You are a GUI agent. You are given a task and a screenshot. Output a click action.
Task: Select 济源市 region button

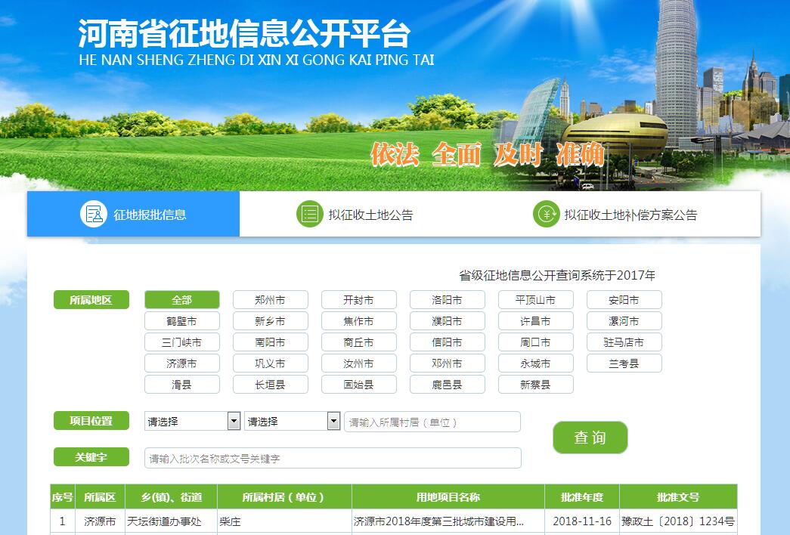pos(181,363)
